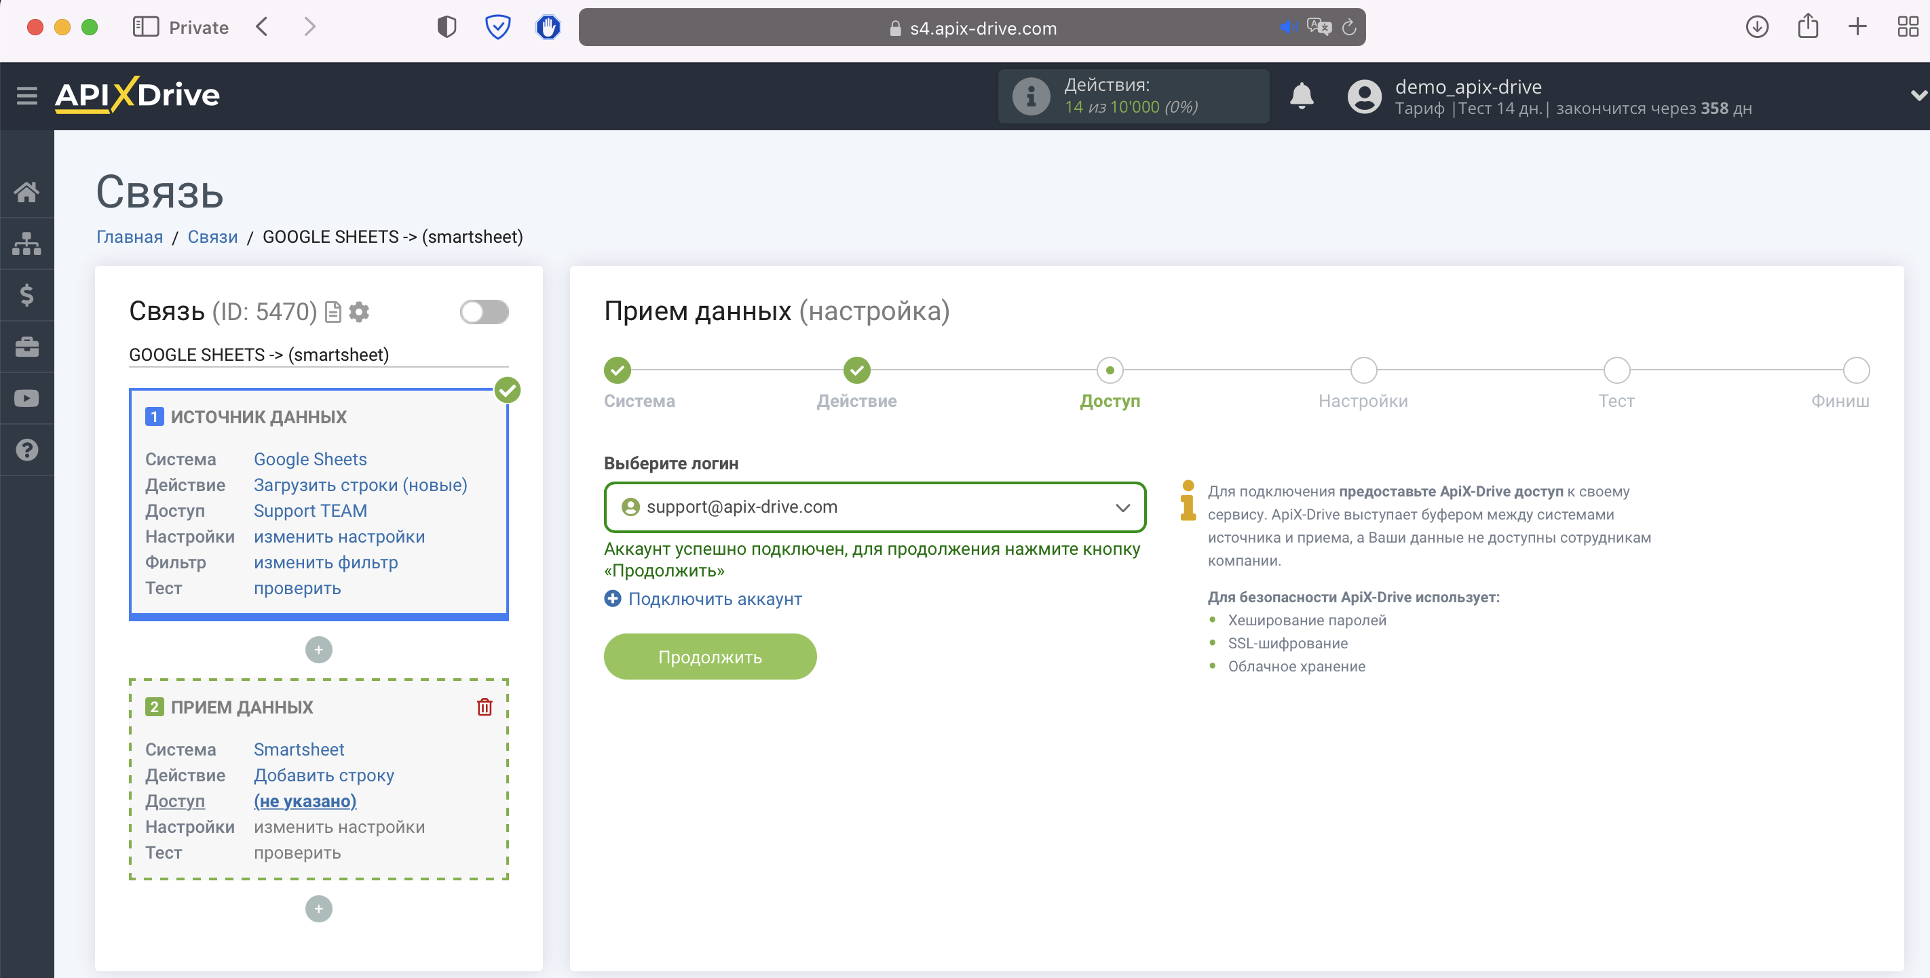
Task: Open a new tab with the plus button
Action: pos(1857,27)
